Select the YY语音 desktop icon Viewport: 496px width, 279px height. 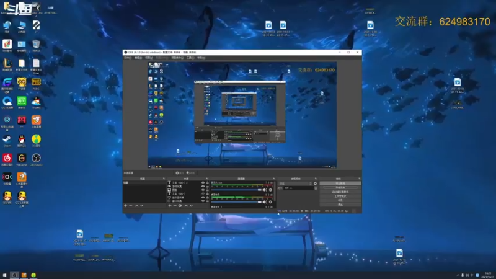coord(22,83)
